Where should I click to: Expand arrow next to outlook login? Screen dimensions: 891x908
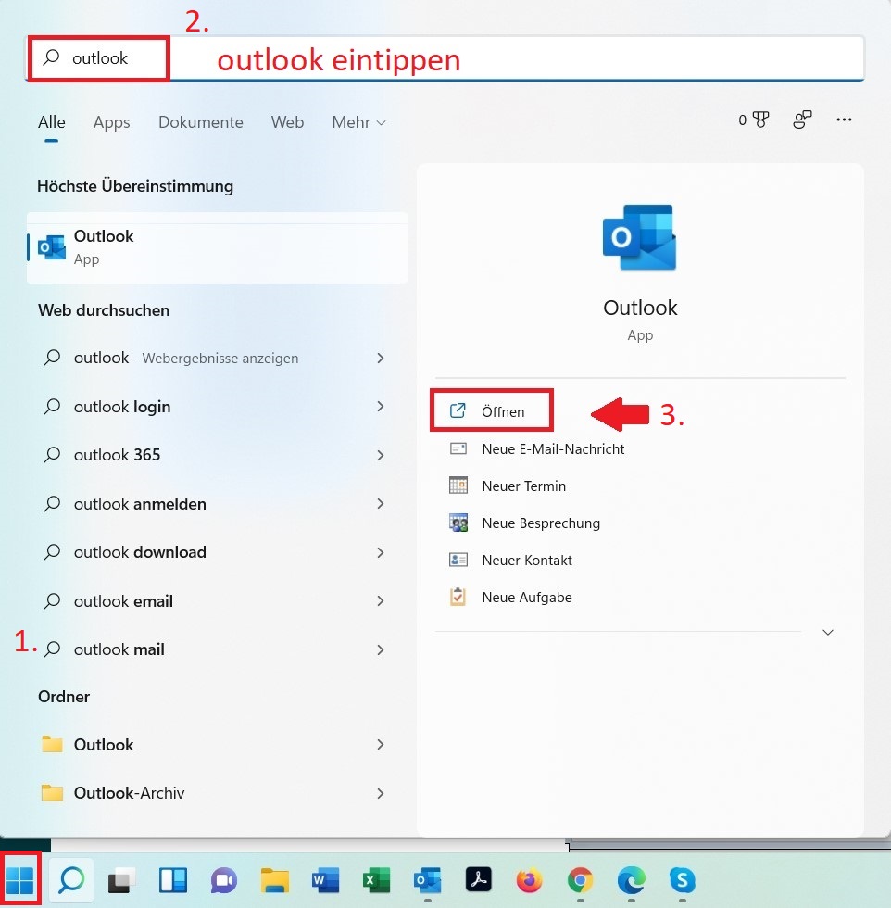tap(381, 407)
